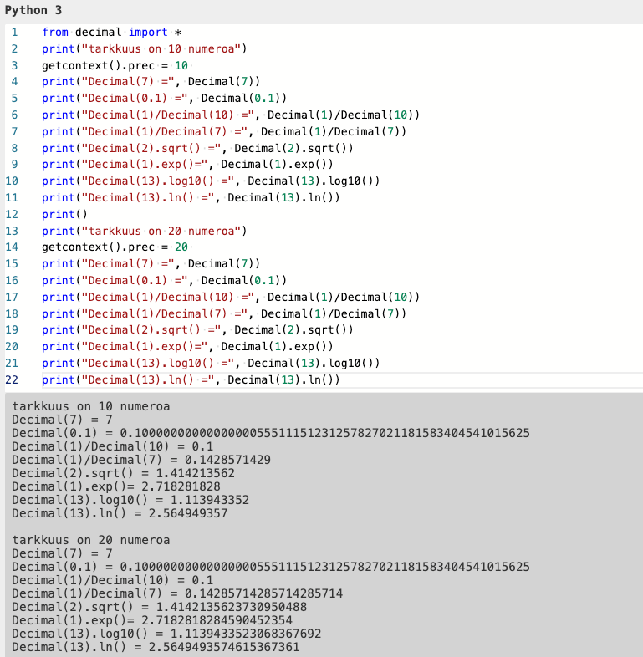The image size is (643, 657).
Task: Click the Decimal(13).log10() code on line 10
Action: pyautogui.click(x=314, y=181)
